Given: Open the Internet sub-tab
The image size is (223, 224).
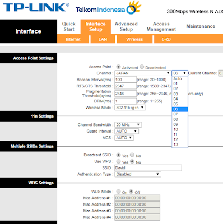Looking at the screenshot, I should point(73,39).
